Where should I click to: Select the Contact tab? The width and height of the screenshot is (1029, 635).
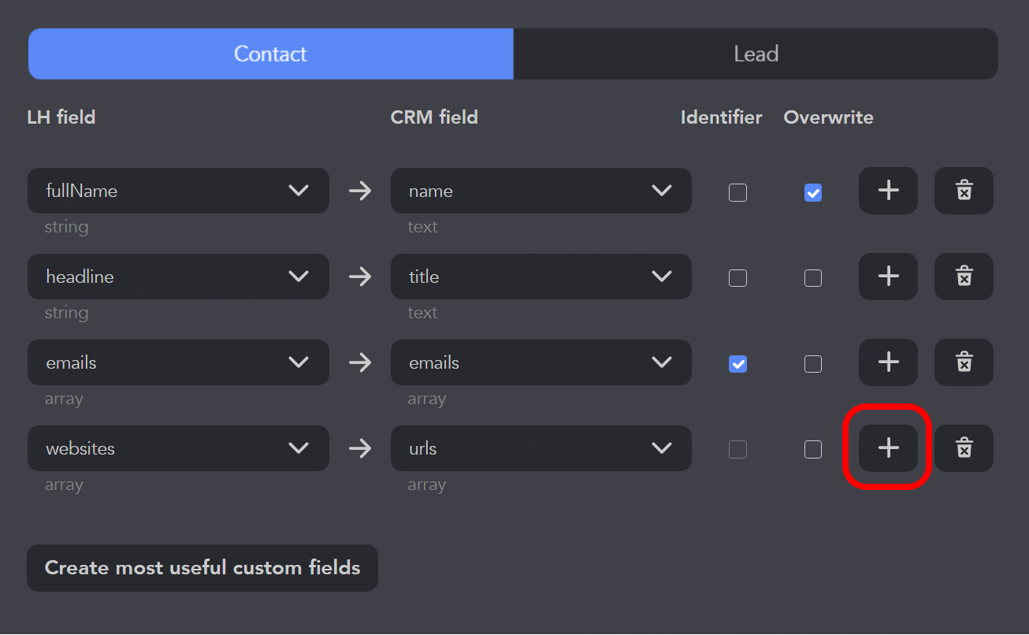270,54
